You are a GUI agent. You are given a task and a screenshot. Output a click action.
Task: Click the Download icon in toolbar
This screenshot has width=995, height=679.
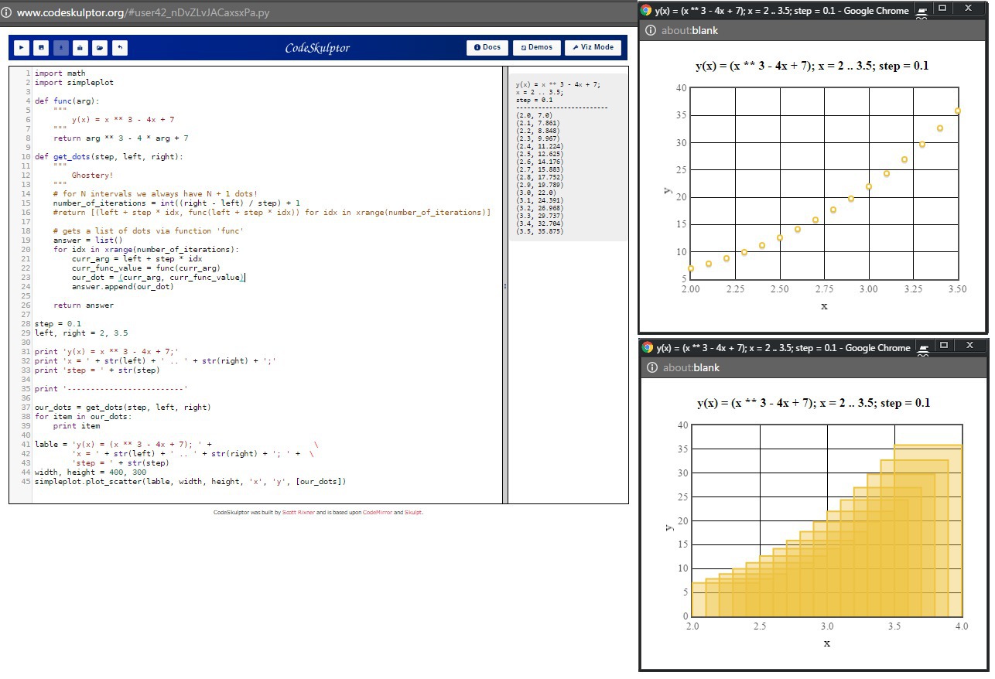[61, 48]
